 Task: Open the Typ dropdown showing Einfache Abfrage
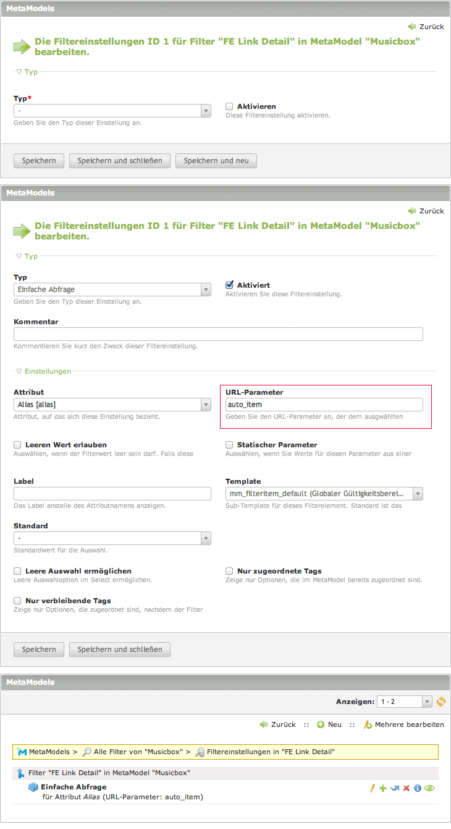click(x=112, y=290)
